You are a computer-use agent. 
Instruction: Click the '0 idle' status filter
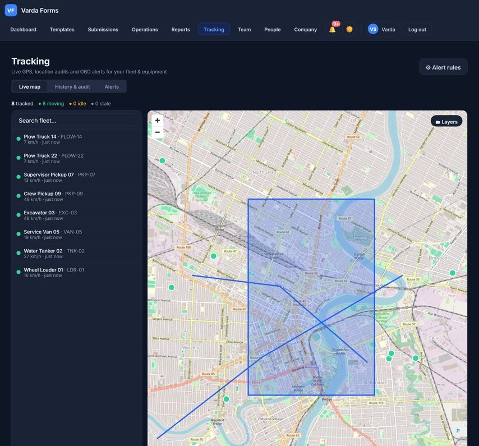click(77, 104)
